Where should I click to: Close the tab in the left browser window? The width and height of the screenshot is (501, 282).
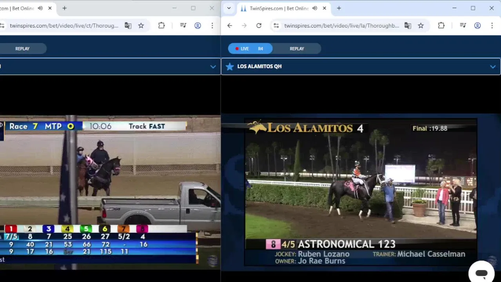[50, 8]
